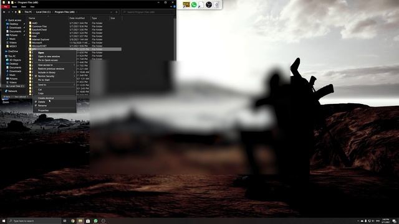
Task: Select Rename in the context menu
Action: point(42,106)
